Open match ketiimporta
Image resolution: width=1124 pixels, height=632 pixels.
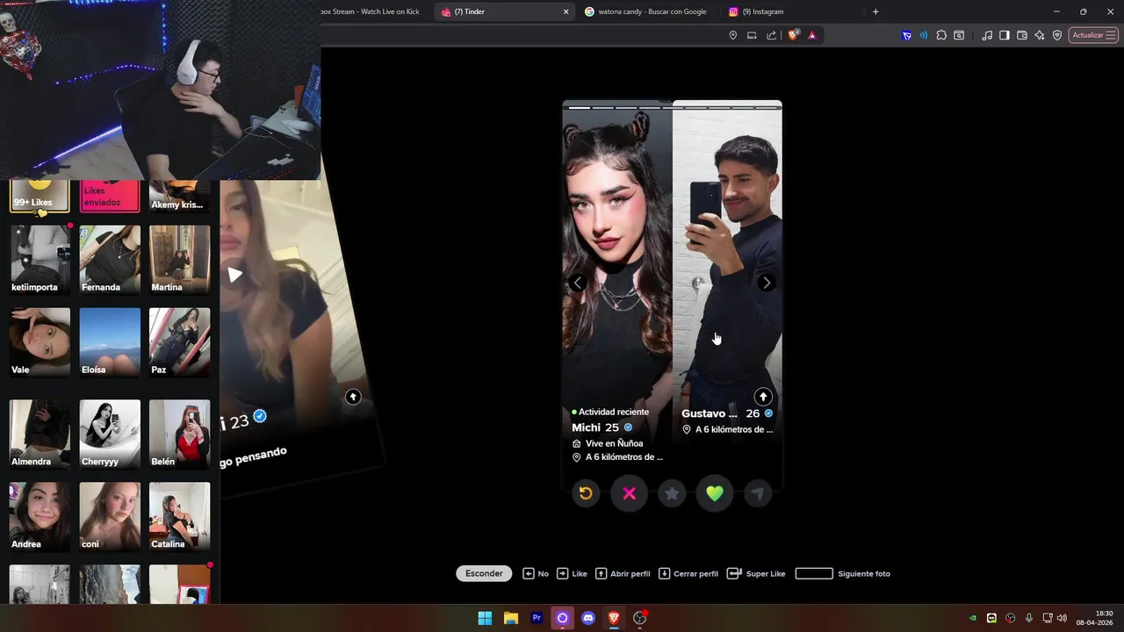point(40,260)
